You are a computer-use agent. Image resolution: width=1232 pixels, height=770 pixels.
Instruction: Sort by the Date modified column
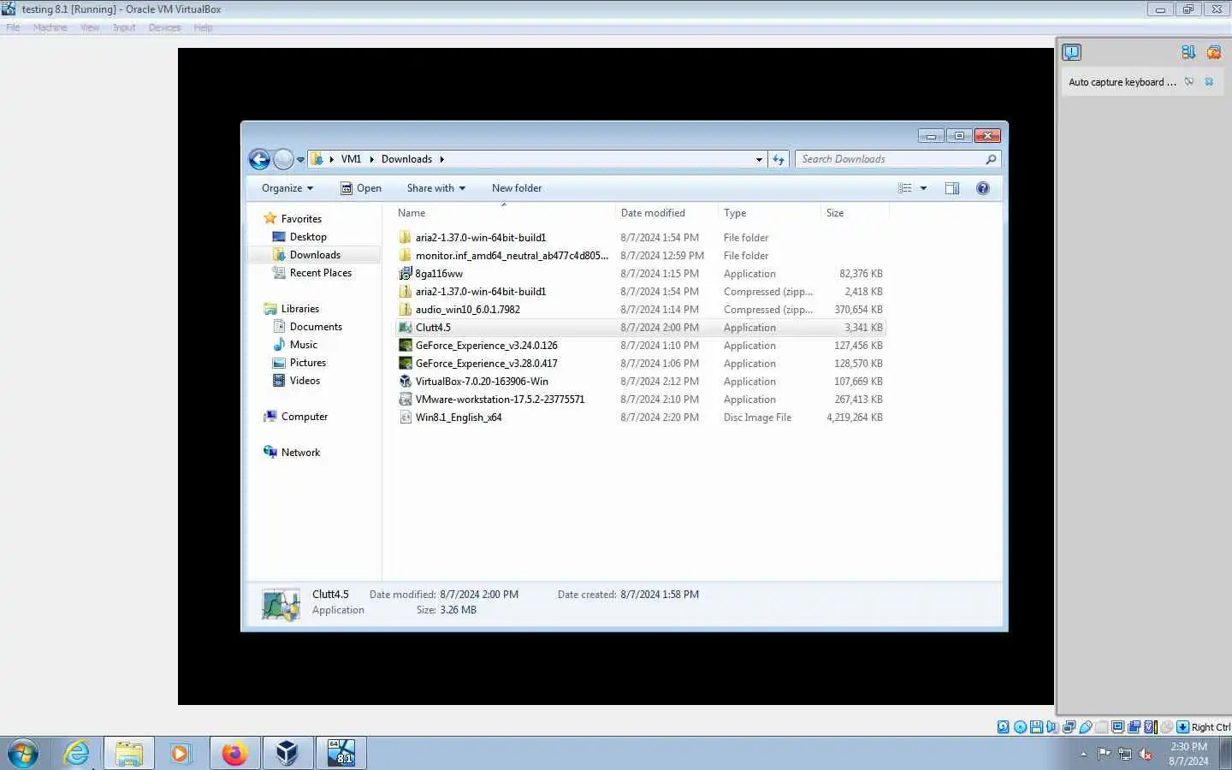tap(666, 213)
